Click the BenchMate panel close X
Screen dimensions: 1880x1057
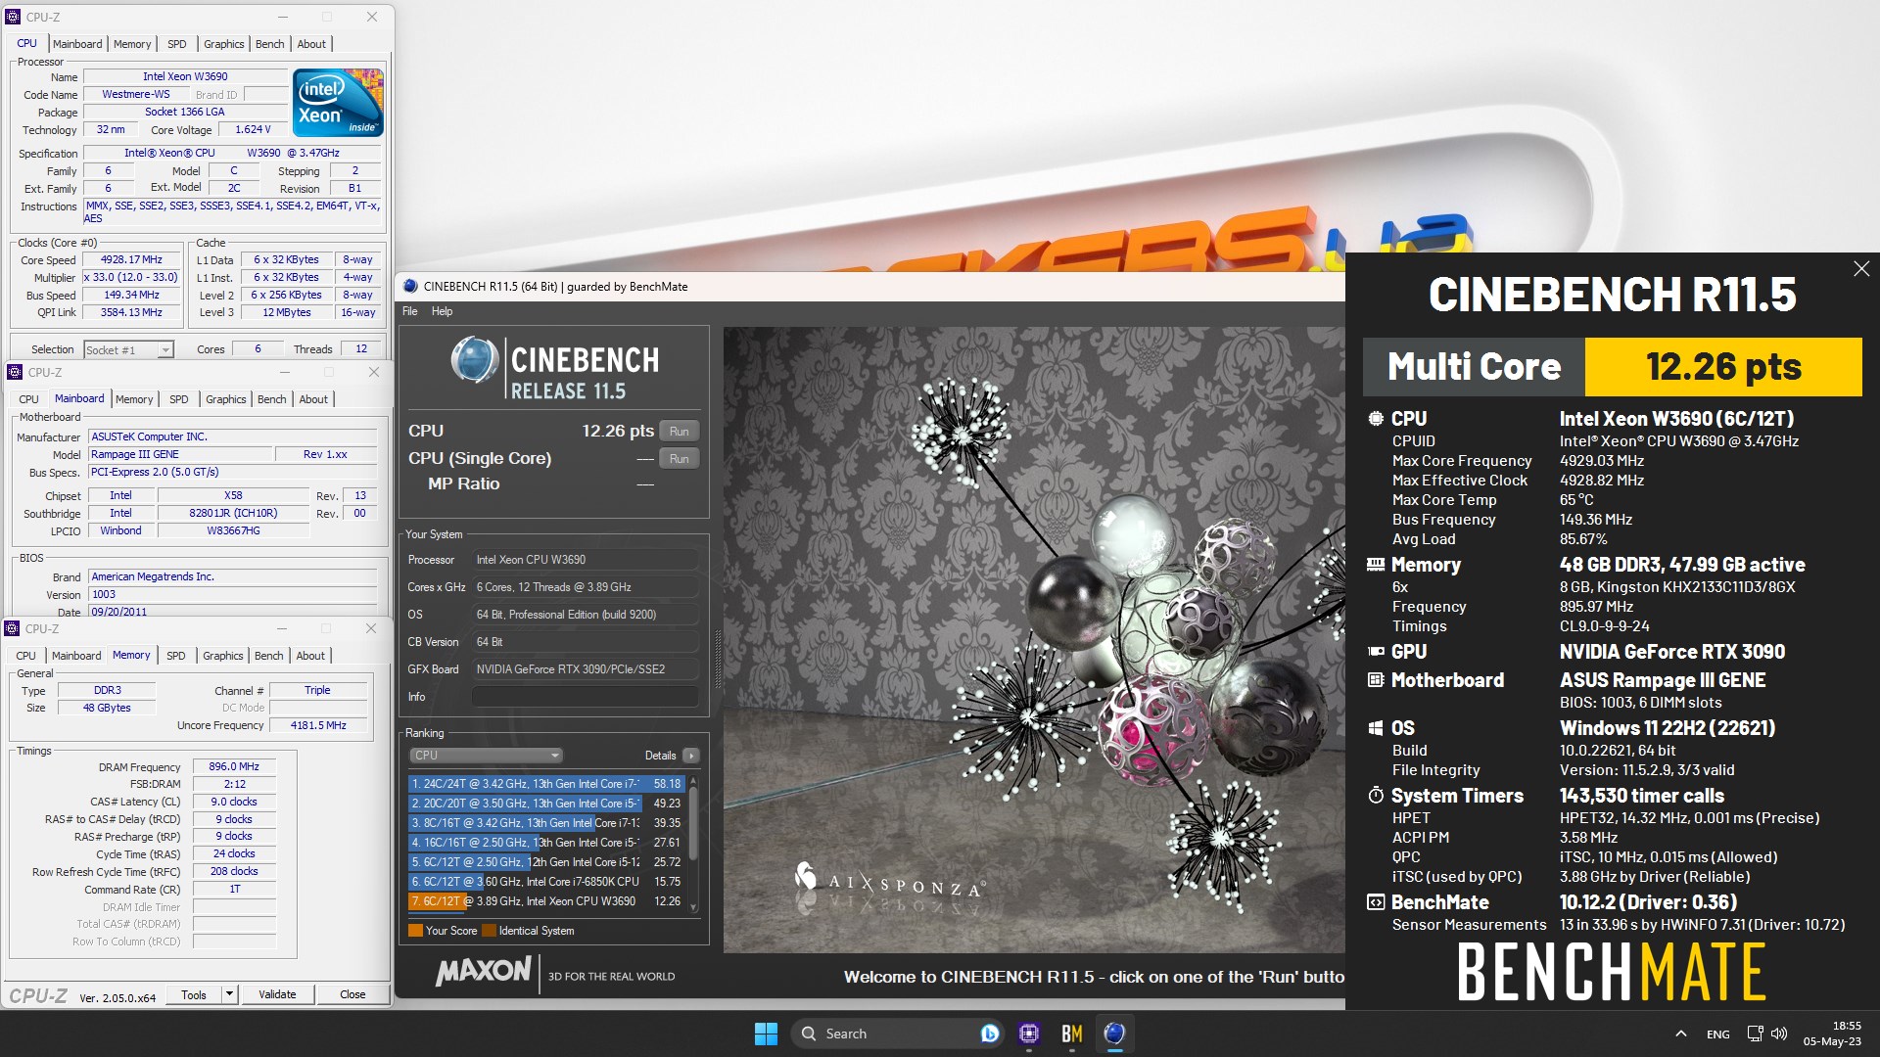(x=1861, y=269)
